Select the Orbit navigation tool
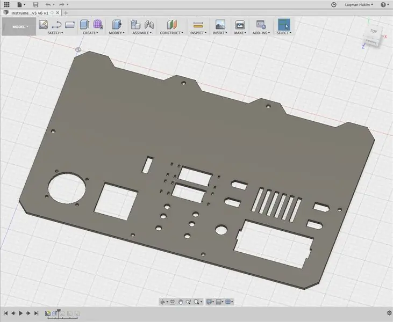This screenshot has height=322, width=393. click(x=162, y=302)
